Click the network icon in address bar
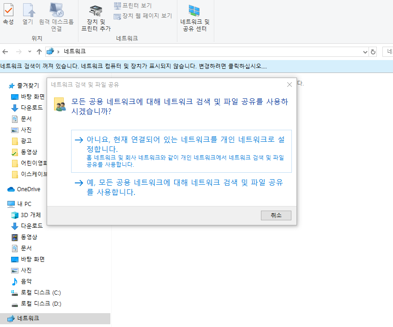Viewport: 393px width, 327px height. coord(50,51)
